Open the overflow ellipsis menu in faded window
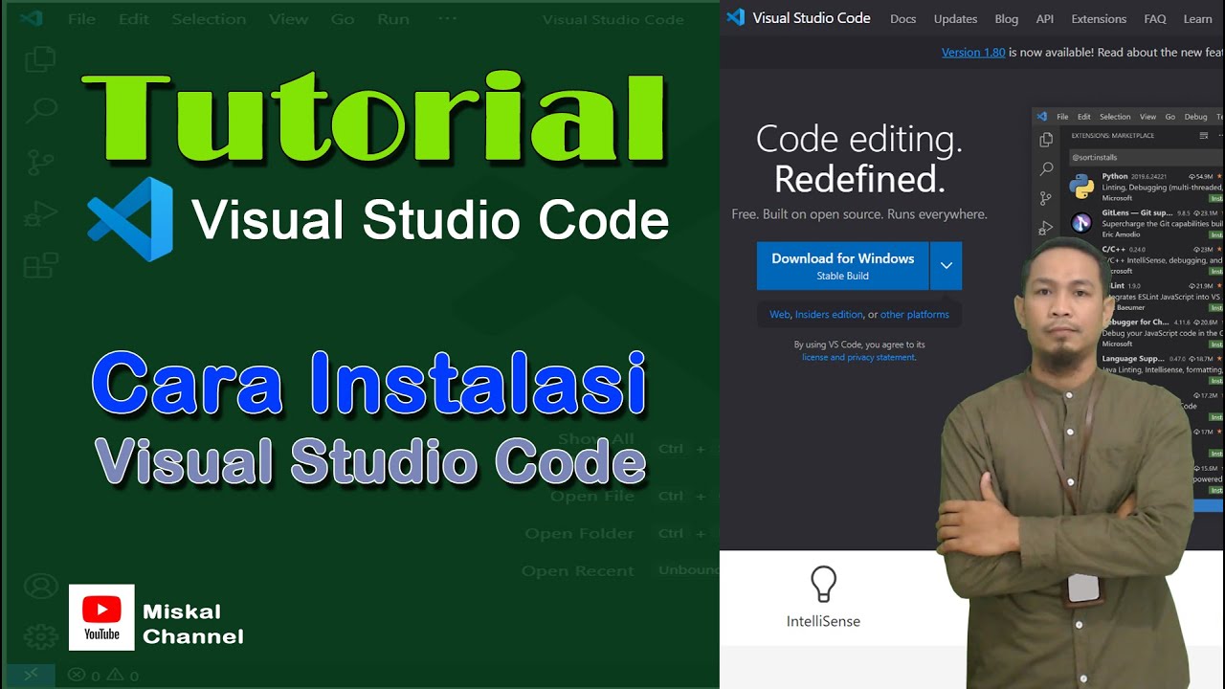 447,19
